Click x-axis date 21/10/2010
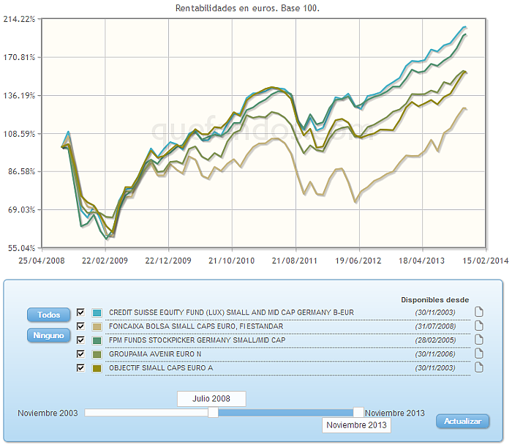Screen dimensions: 512x445 coord(232,261)
